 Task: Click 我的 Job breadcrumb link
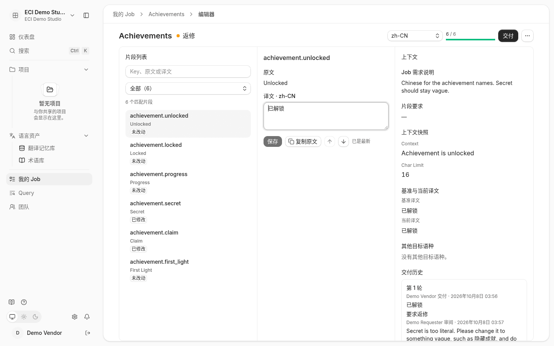click(123, 14)
